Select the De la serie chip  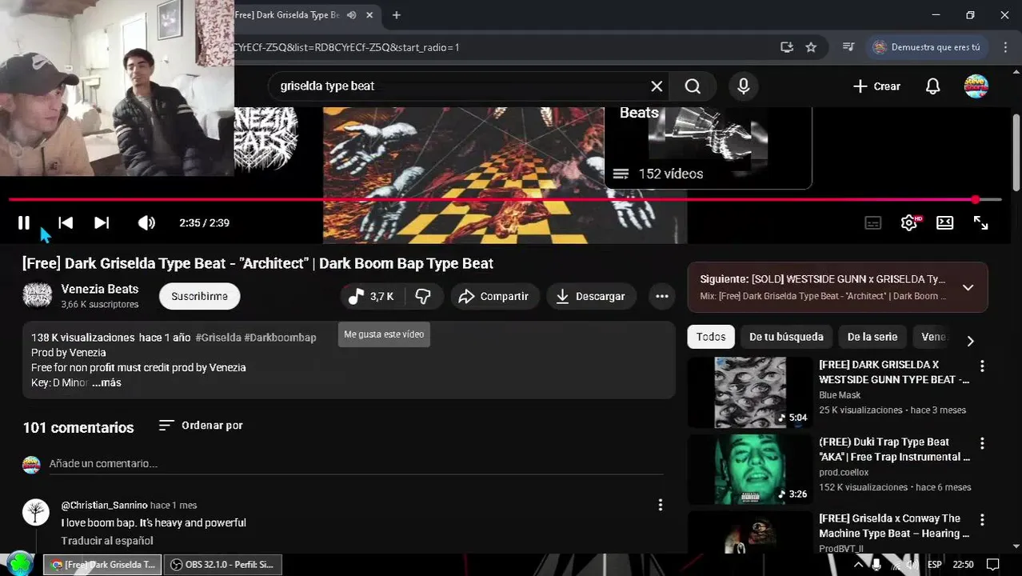tap(872, 338)
